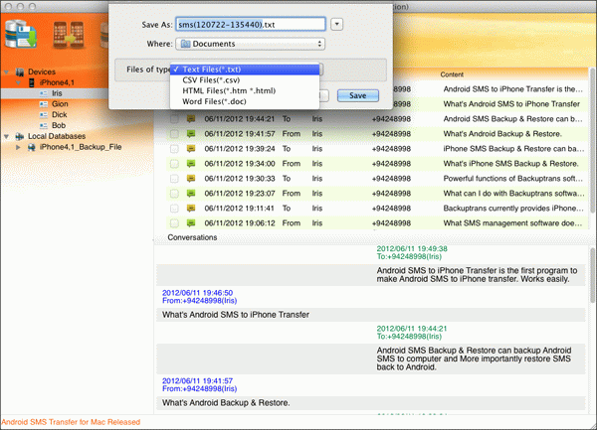Check the 19:34:00 message checkbox
This screenshot has width=597, height=430.
coord(174,164)
